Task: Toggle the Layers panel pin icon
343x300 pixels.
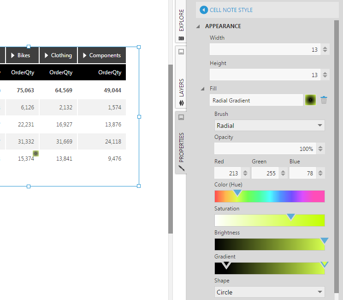Action: tap(181, 52)
